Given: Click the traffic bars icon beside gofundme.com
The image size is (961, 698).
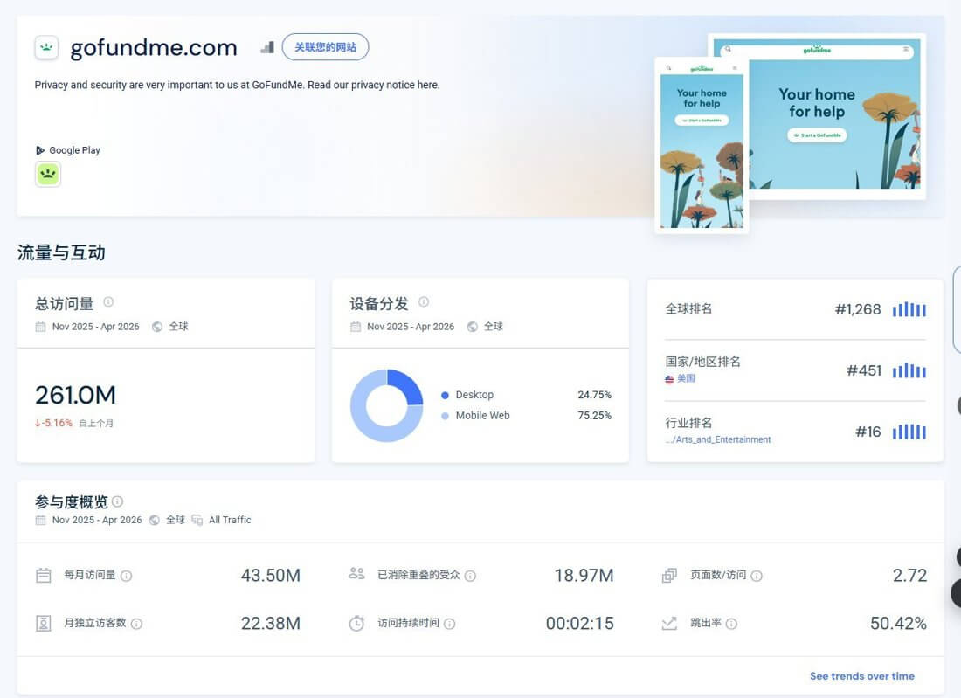Looking at the screenshot, I should pos(267,47).
